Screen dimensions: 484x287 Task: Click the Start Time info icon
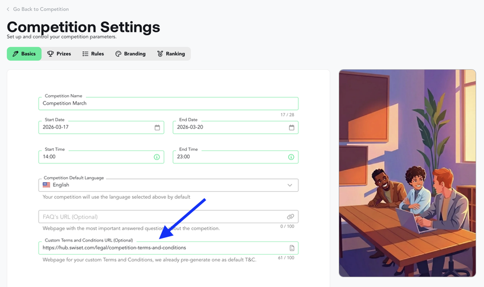pos(157,157)
